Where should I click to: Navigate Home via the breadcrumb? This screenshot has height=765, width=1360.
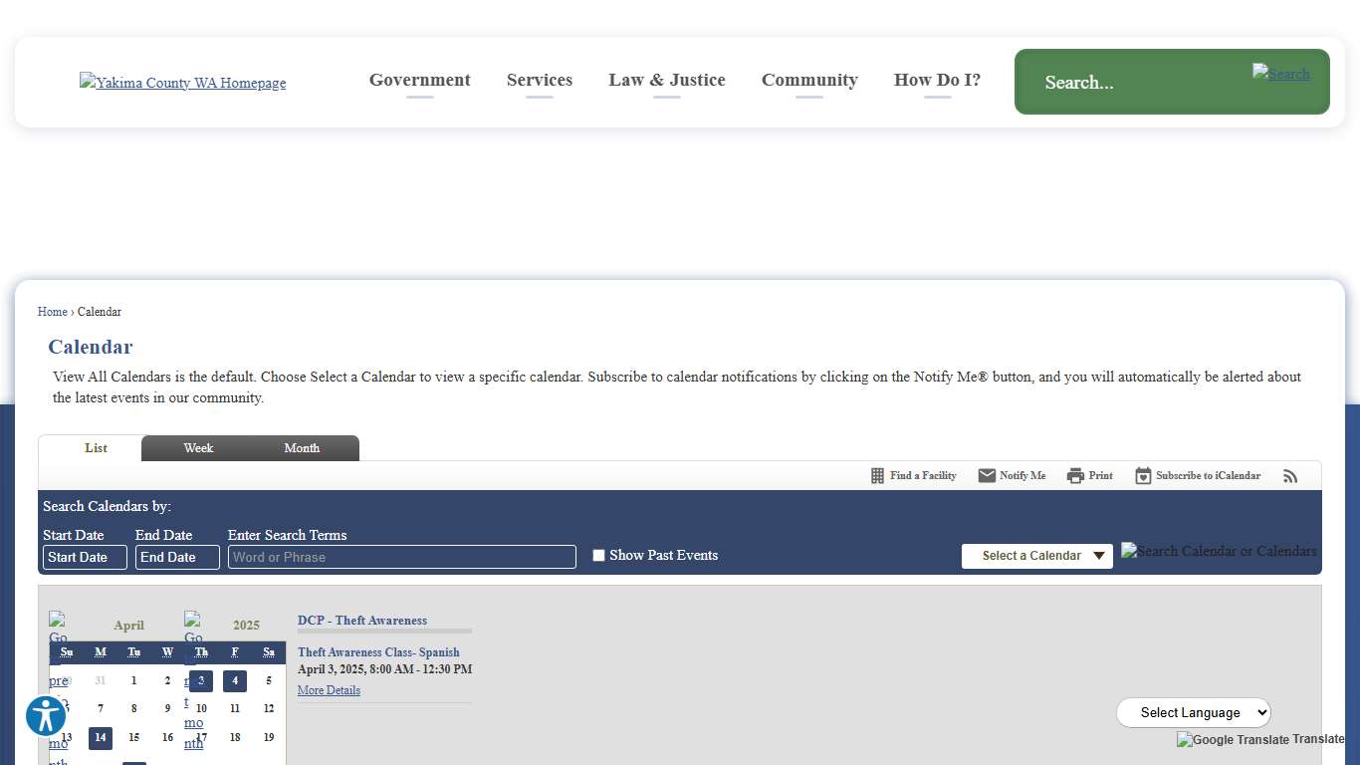coord(52,312)
